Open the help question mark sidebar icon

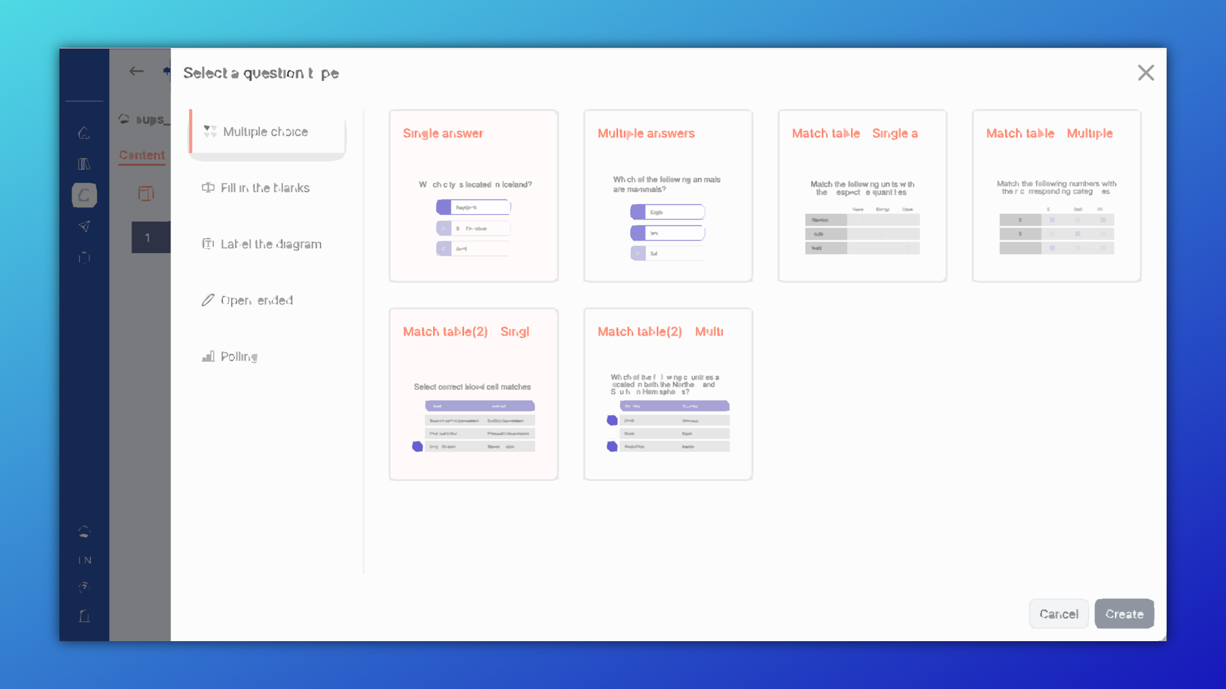pos(84,588)
